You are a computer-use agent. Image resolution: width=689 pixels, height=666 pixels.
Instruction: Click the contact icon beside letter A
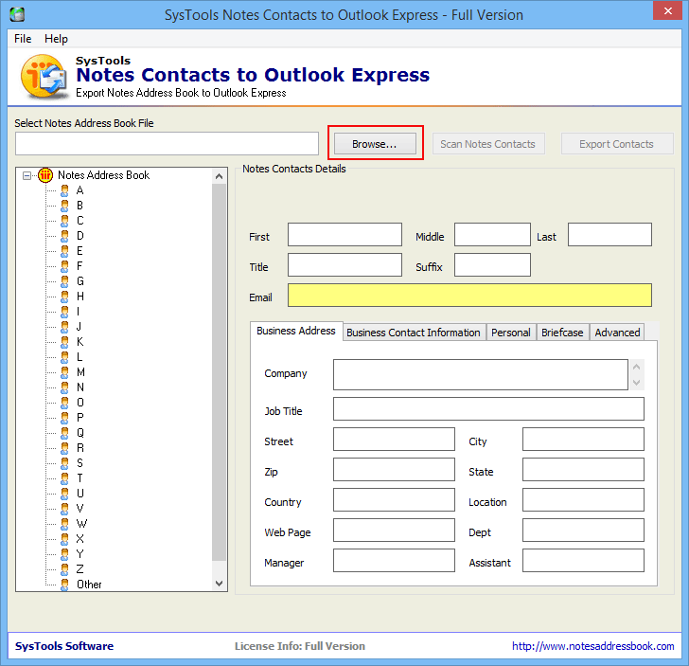click(x=64, y=190)
